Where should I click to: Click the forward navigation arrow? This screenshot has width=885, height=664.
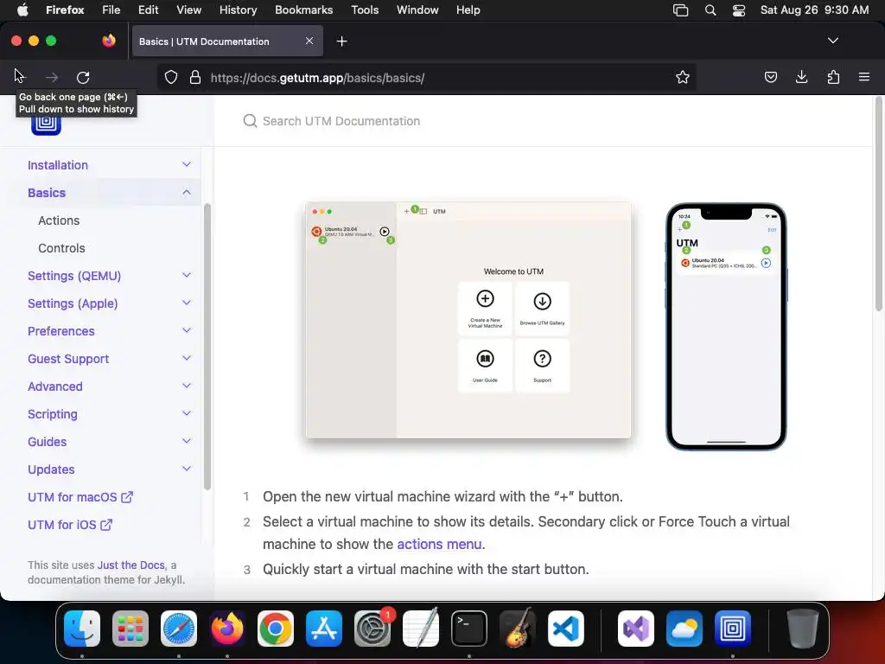[51, 77]
